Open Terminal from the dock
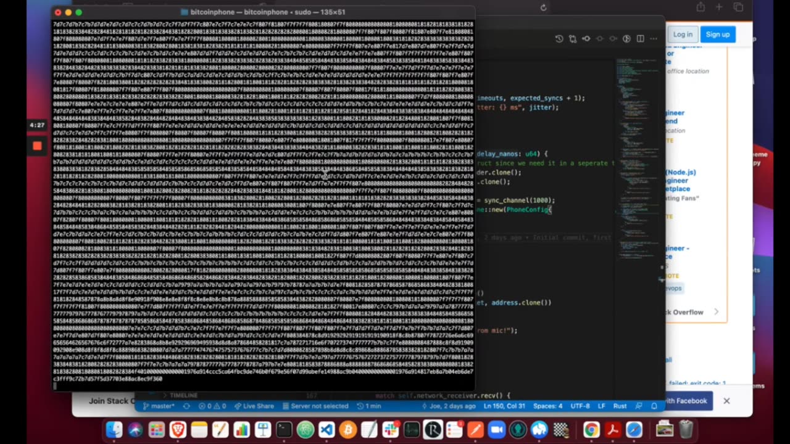 (284, 429)
